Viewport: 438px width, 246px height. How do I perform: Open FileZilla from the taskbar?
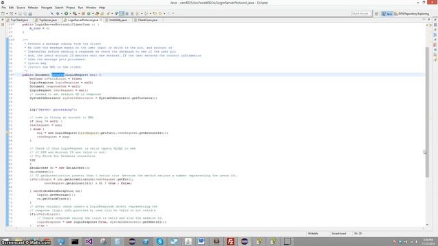231,241
